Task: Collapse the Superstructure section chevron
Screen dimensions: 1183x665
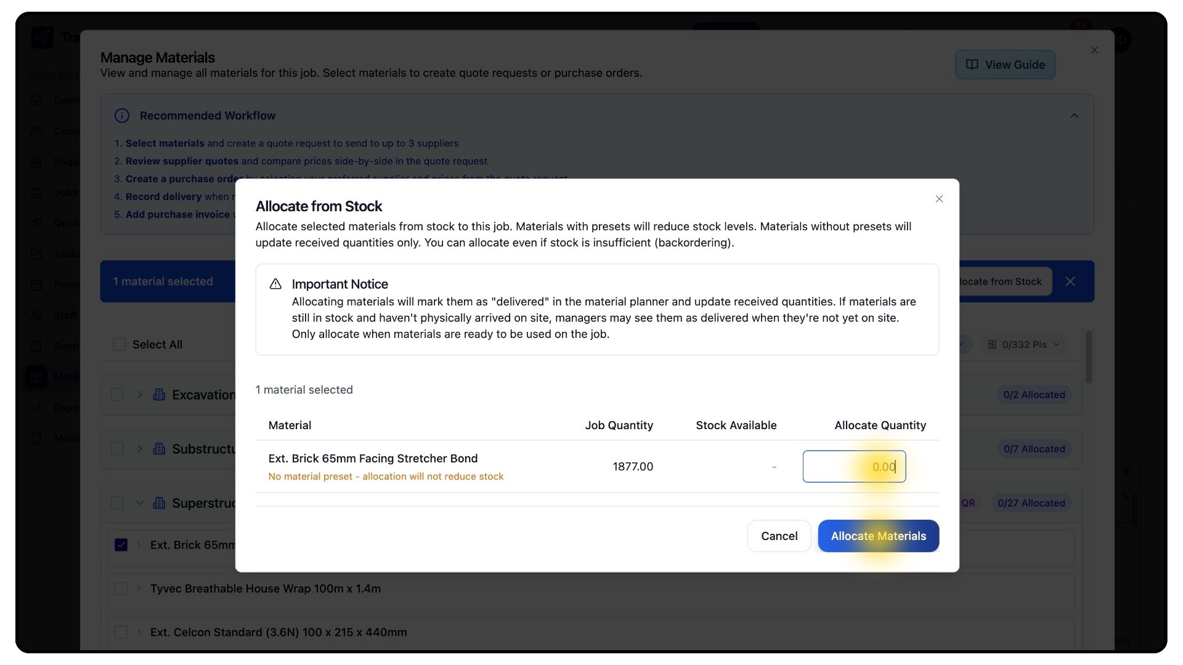Action: (139, 503)
